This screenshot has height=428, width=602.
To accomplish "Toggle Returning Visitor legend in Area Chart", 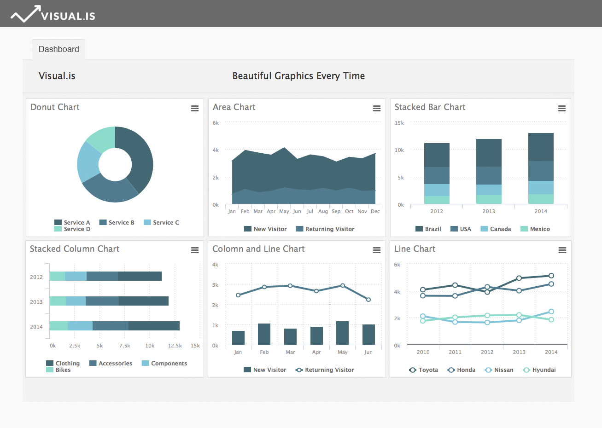I will pos(325,229).
